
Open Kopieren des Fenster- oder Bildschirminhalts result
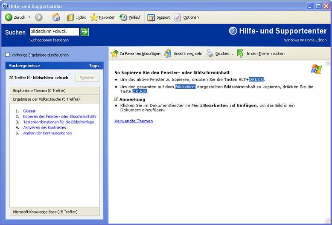point(60,116)
